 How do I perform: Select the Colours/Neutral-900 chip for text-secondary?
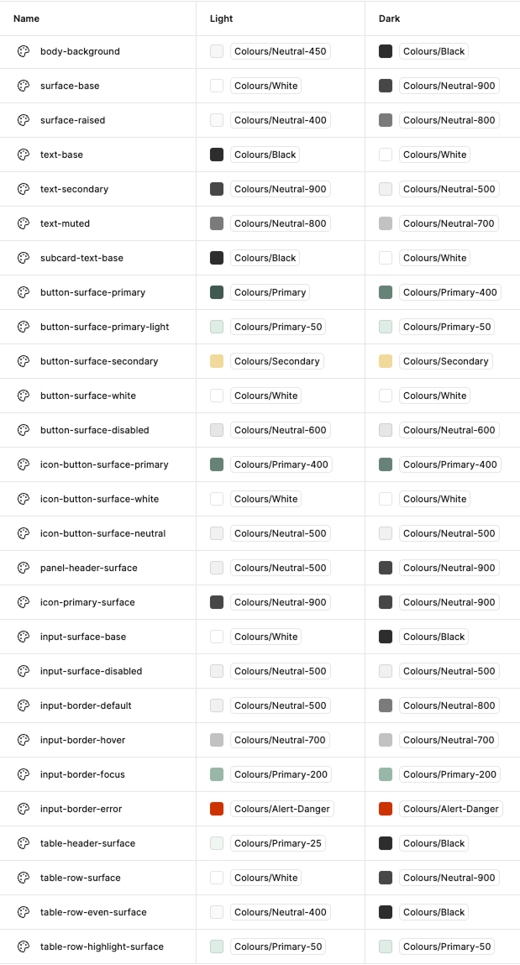pyautogui.click(x=281, y=189)
